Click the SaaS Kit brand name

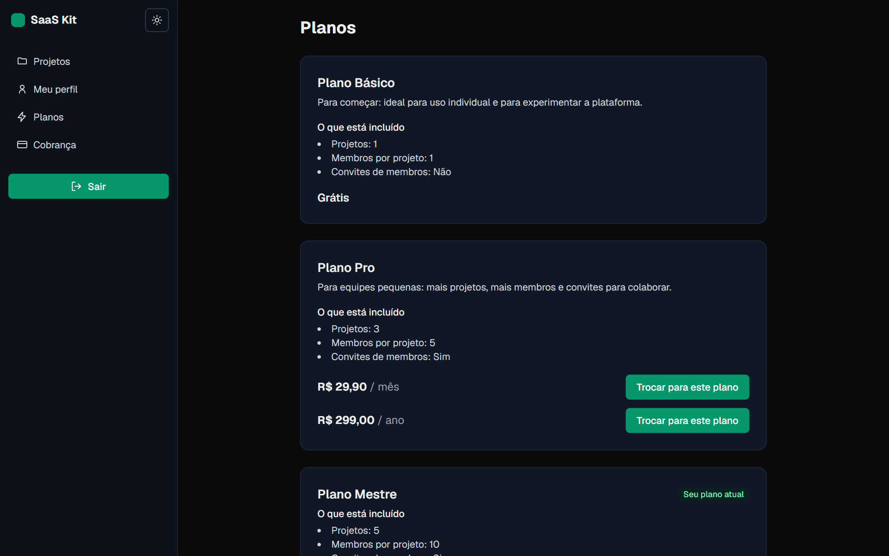(x=54, y=20)
